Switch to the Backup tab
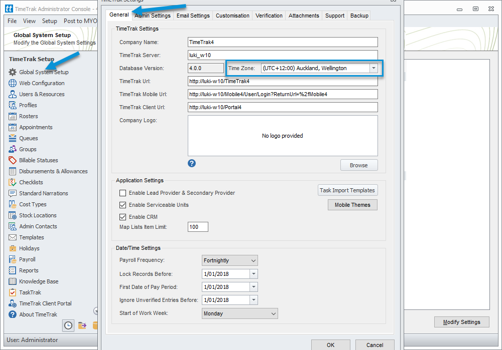 359,16
